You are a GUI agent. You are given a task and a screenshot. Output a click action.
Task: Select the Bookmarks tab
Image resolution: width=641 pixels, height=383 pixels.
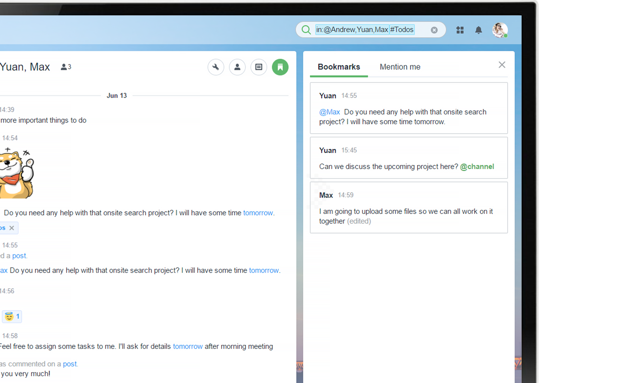tap(338, 67)
